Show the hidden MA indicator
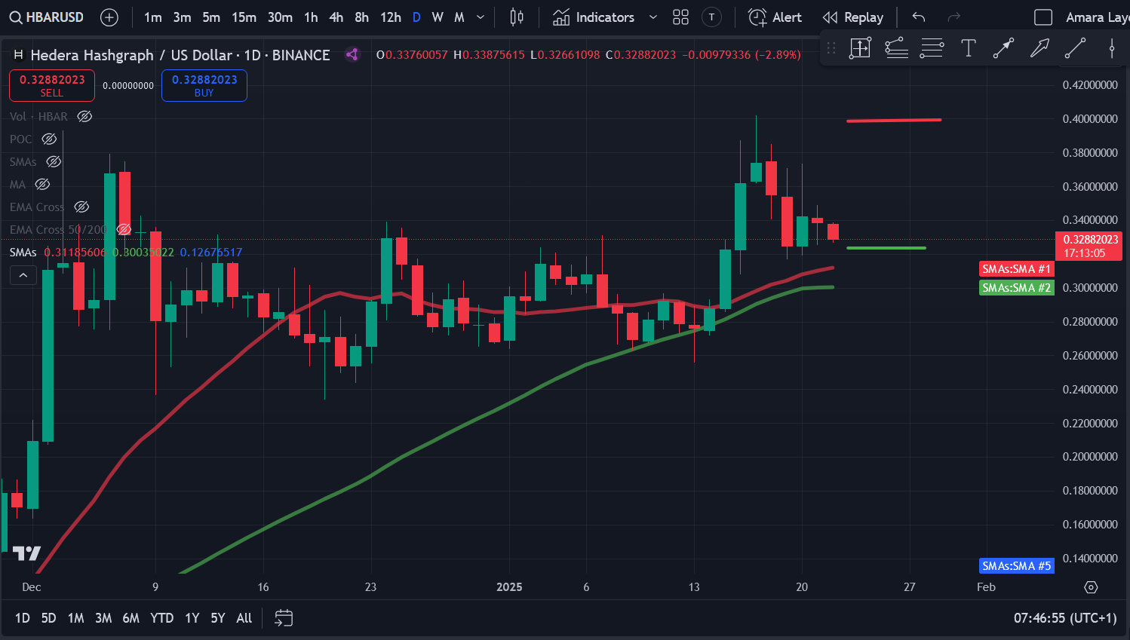The width and height of the screenshot is (1130, 640). [42, 184]
